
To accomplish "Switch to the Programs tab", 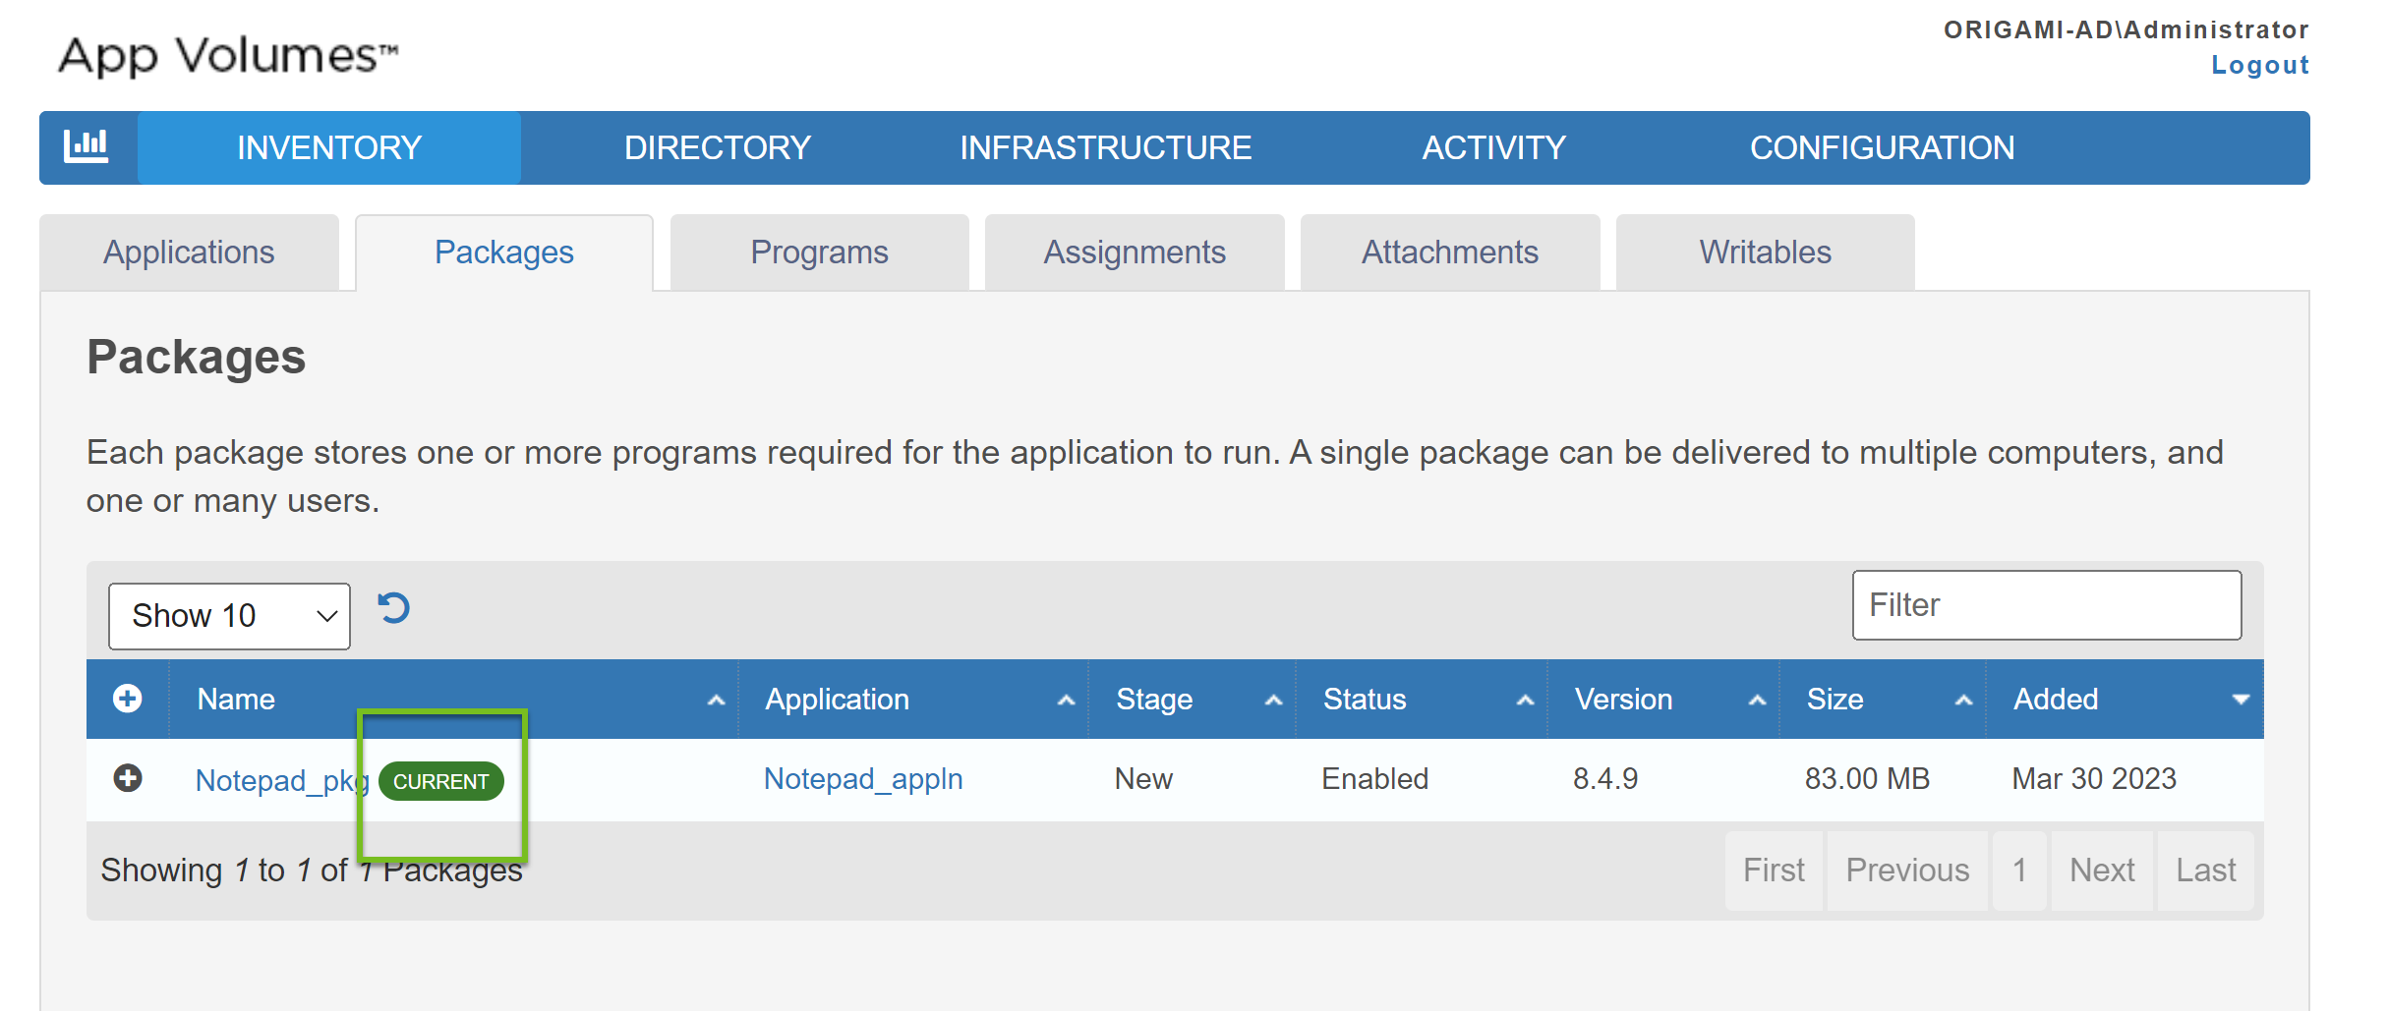I will (x=820, y=253).
